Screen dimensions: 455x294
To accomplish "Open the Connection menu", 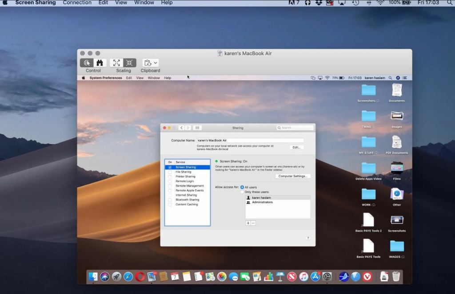I will (77, 3).
